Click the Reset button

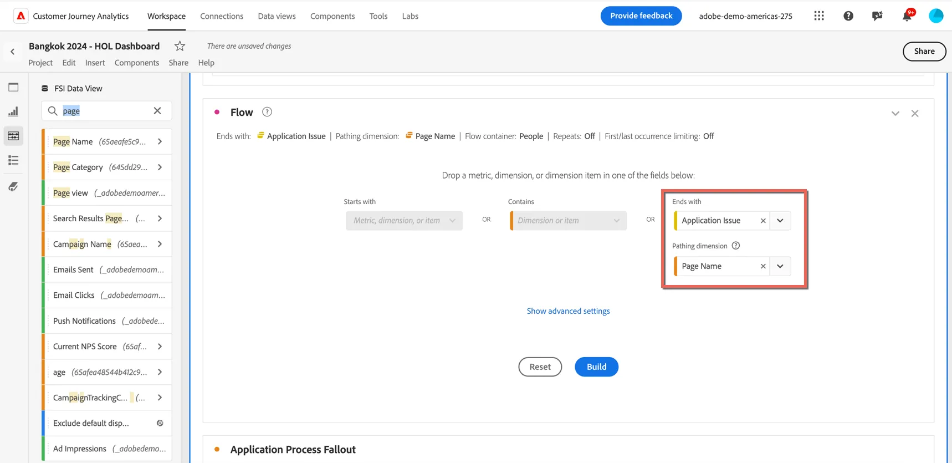pos(540,367)
